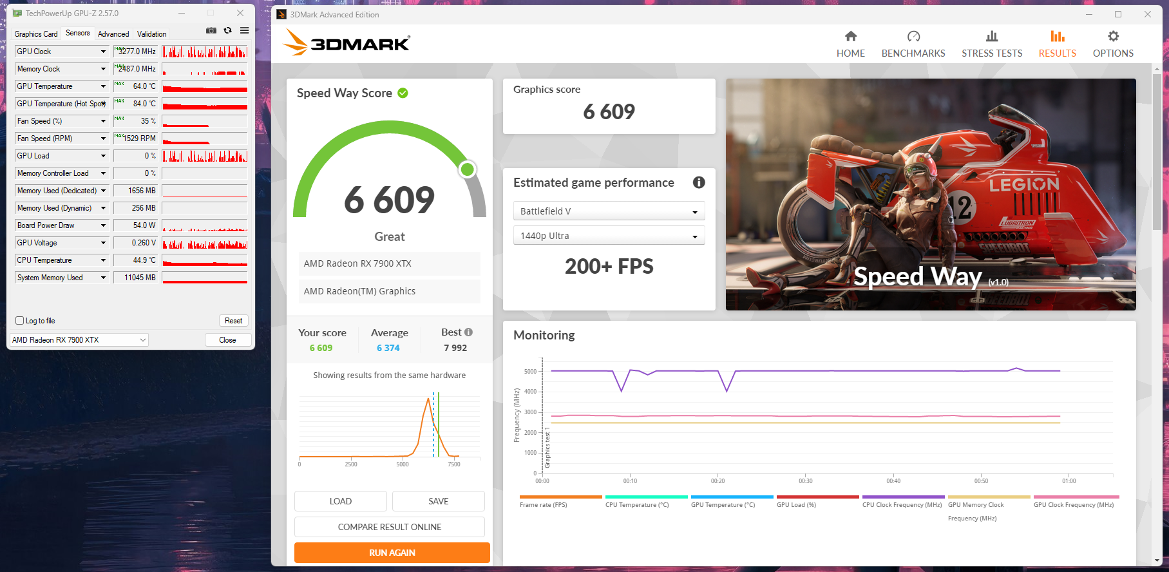Click the GPU Clock value 3277.0 MHz
The width and height of the screenshot is (1169, 572).
135,52
